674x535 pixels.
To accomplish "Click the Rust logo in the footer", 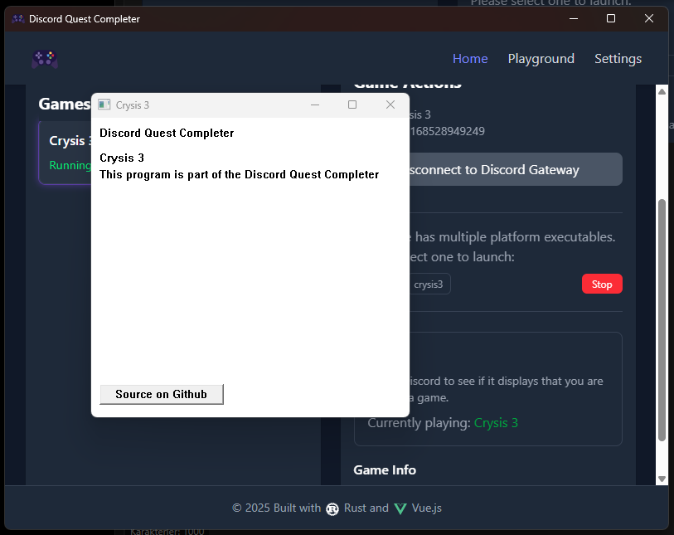I will tap(332, 508).
